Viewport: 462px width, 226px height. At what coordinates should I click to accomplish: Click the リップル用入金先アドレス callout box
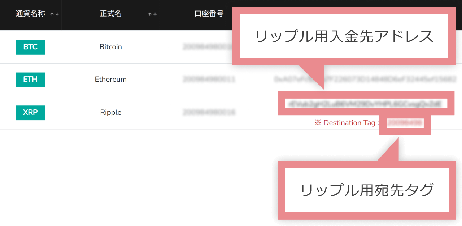344,36
